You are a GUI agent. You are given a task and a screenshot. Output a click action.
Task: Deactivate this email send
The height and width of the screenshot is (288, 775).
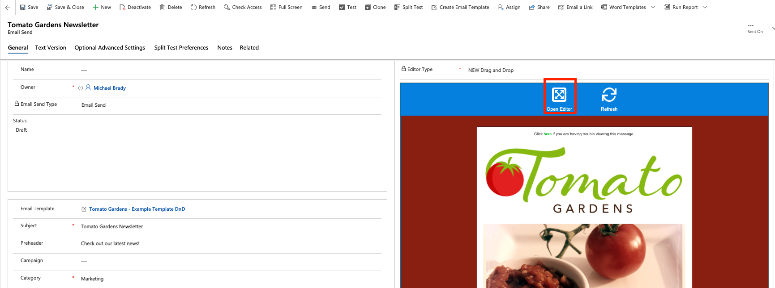coord(135,7)
